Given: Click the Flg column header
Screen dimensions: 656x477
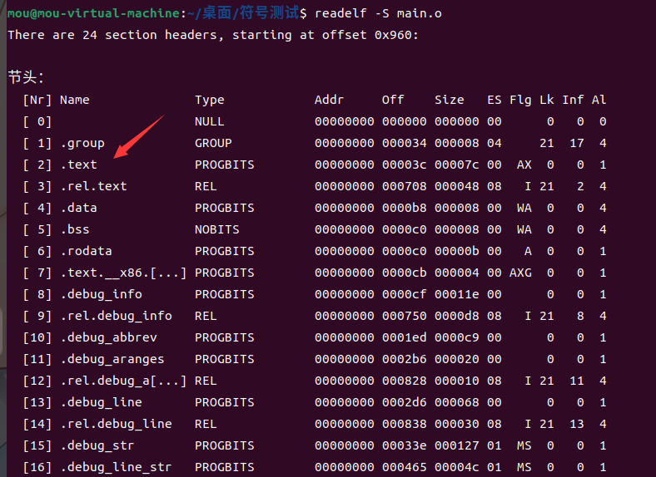Looking at the screenshot, I should (x=519, y=100).
